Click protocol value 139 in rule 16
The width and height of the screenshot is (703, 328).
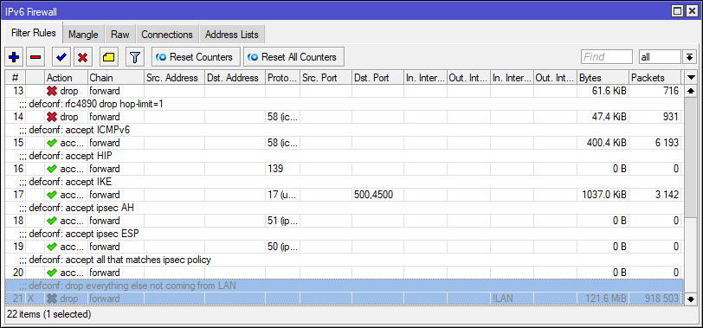(x=274, y=169)
